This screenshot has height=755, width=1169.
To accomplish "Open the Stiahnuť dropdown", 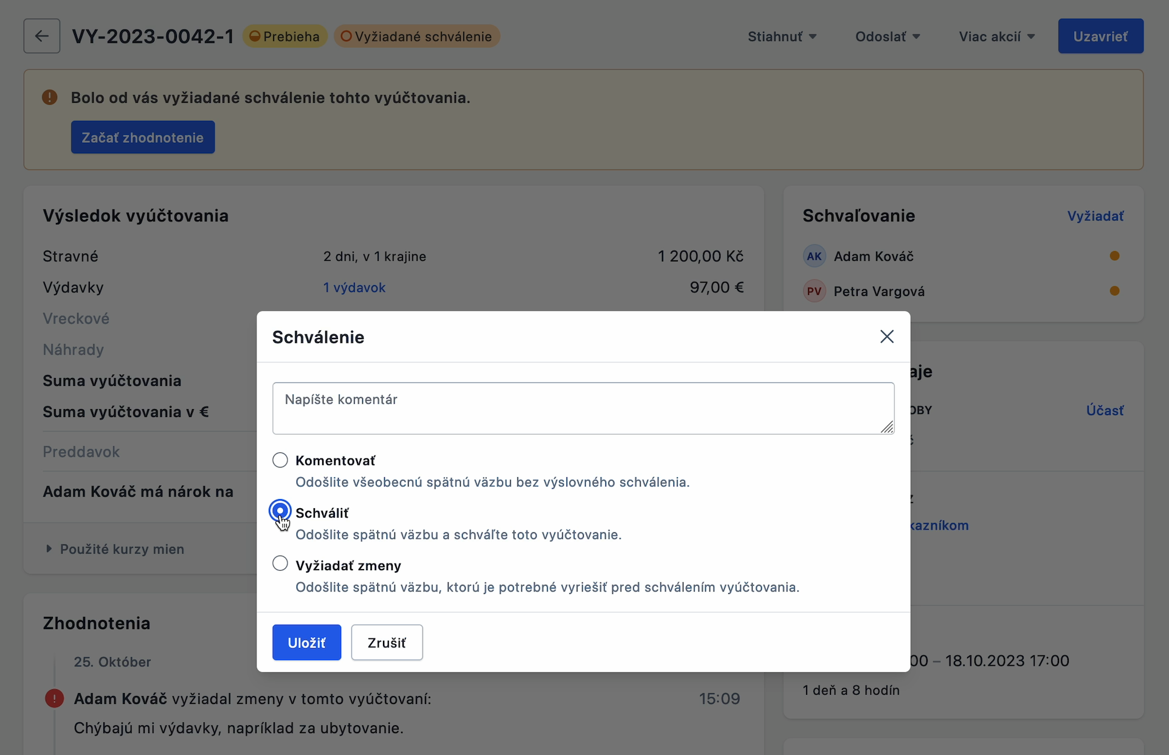I will tap(781, 36).
